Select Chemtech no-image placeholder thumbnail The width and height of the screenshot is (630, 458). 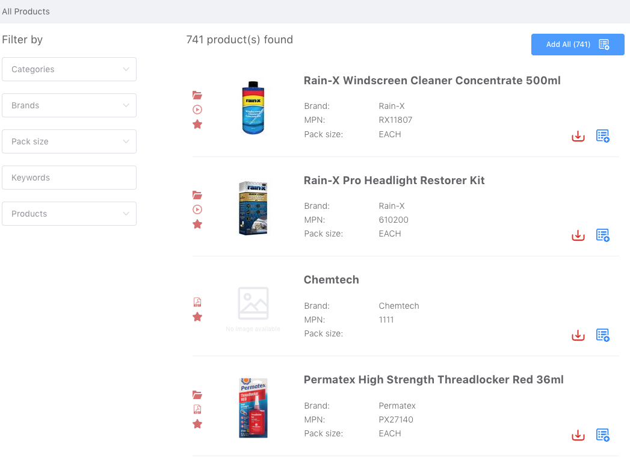click(253, 309)
